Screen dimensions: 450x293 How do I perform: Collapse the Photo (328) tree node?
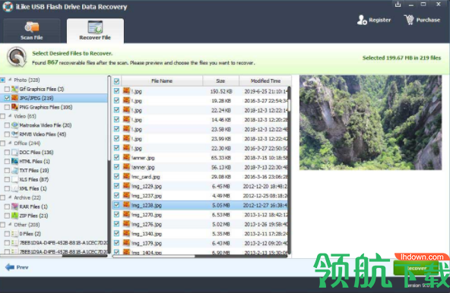(10, 80)
